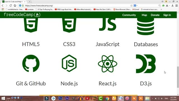Open the Community nav link

click(129, 15)
